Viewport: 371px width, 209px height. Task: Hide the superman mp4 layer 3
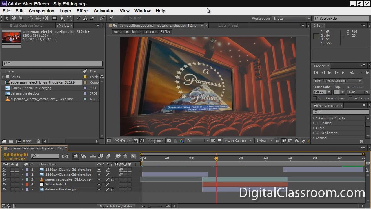click(x=4, y=179)
